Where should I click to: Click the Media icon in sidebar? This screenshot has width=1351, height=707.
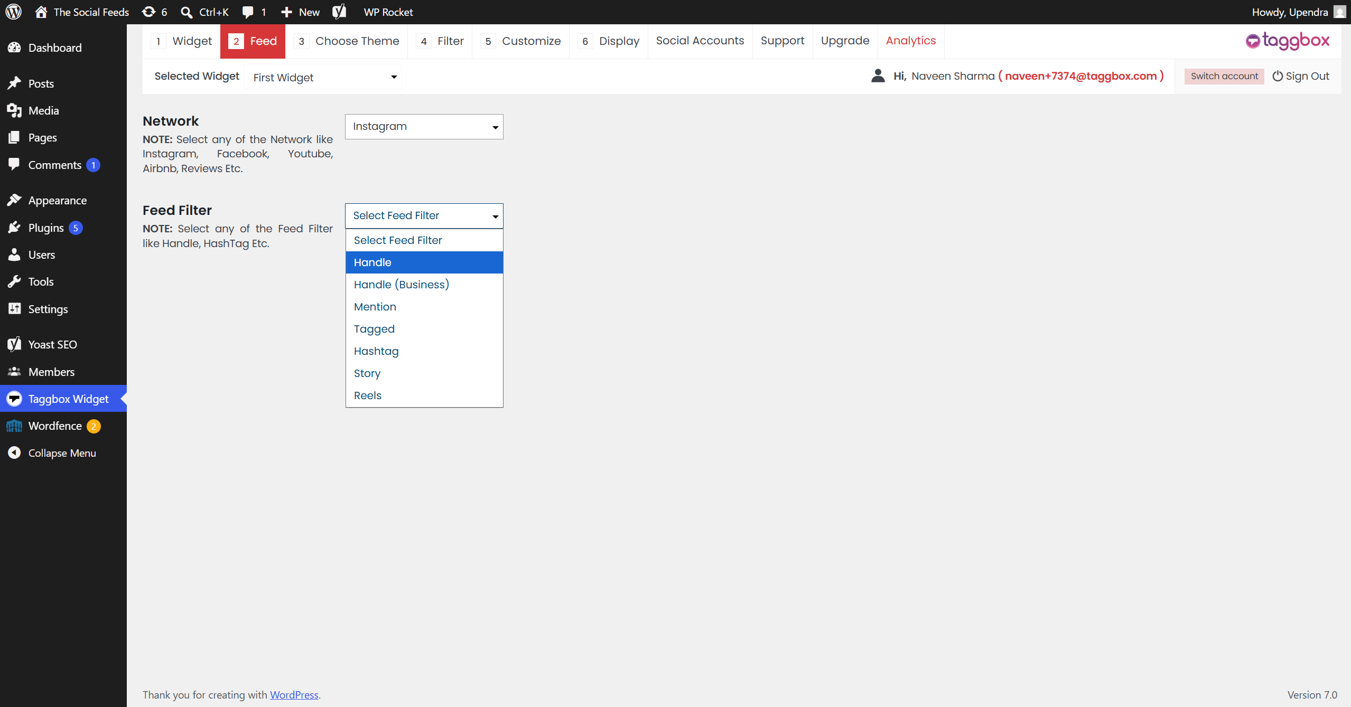[x=14, y=110]
